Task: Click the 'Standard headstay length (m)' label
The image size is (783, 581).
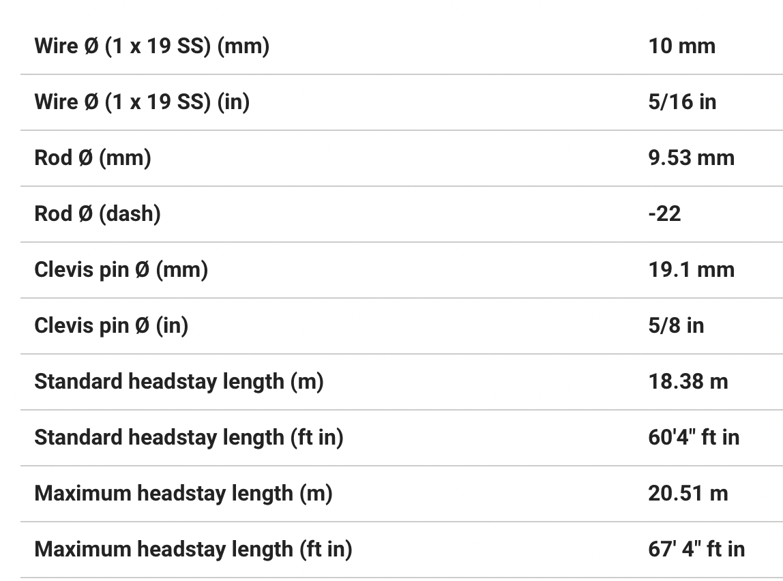Action: pyautogui.click(x=179, y=382)
